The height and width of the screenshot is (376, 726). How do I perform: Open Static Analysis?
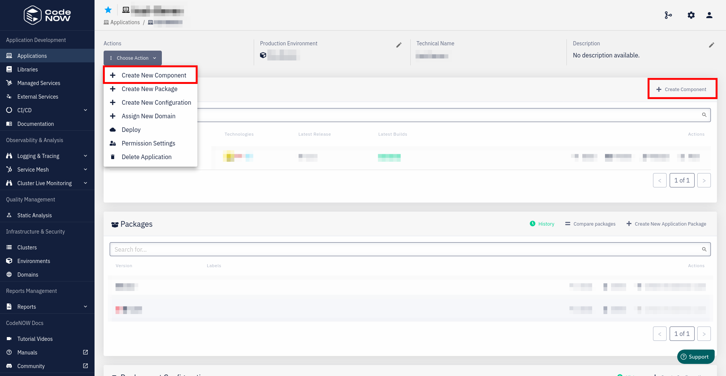click(x=47, y=215)
